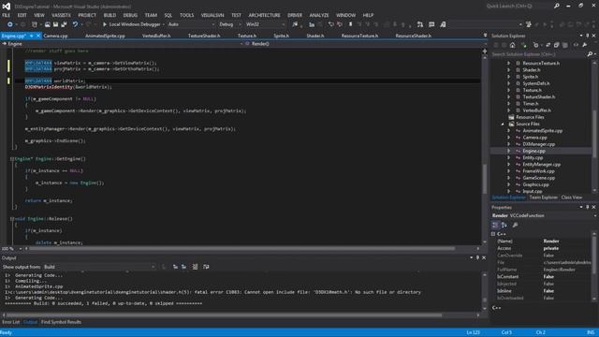Click the Save All toolbar icon

tap(64, 24)
